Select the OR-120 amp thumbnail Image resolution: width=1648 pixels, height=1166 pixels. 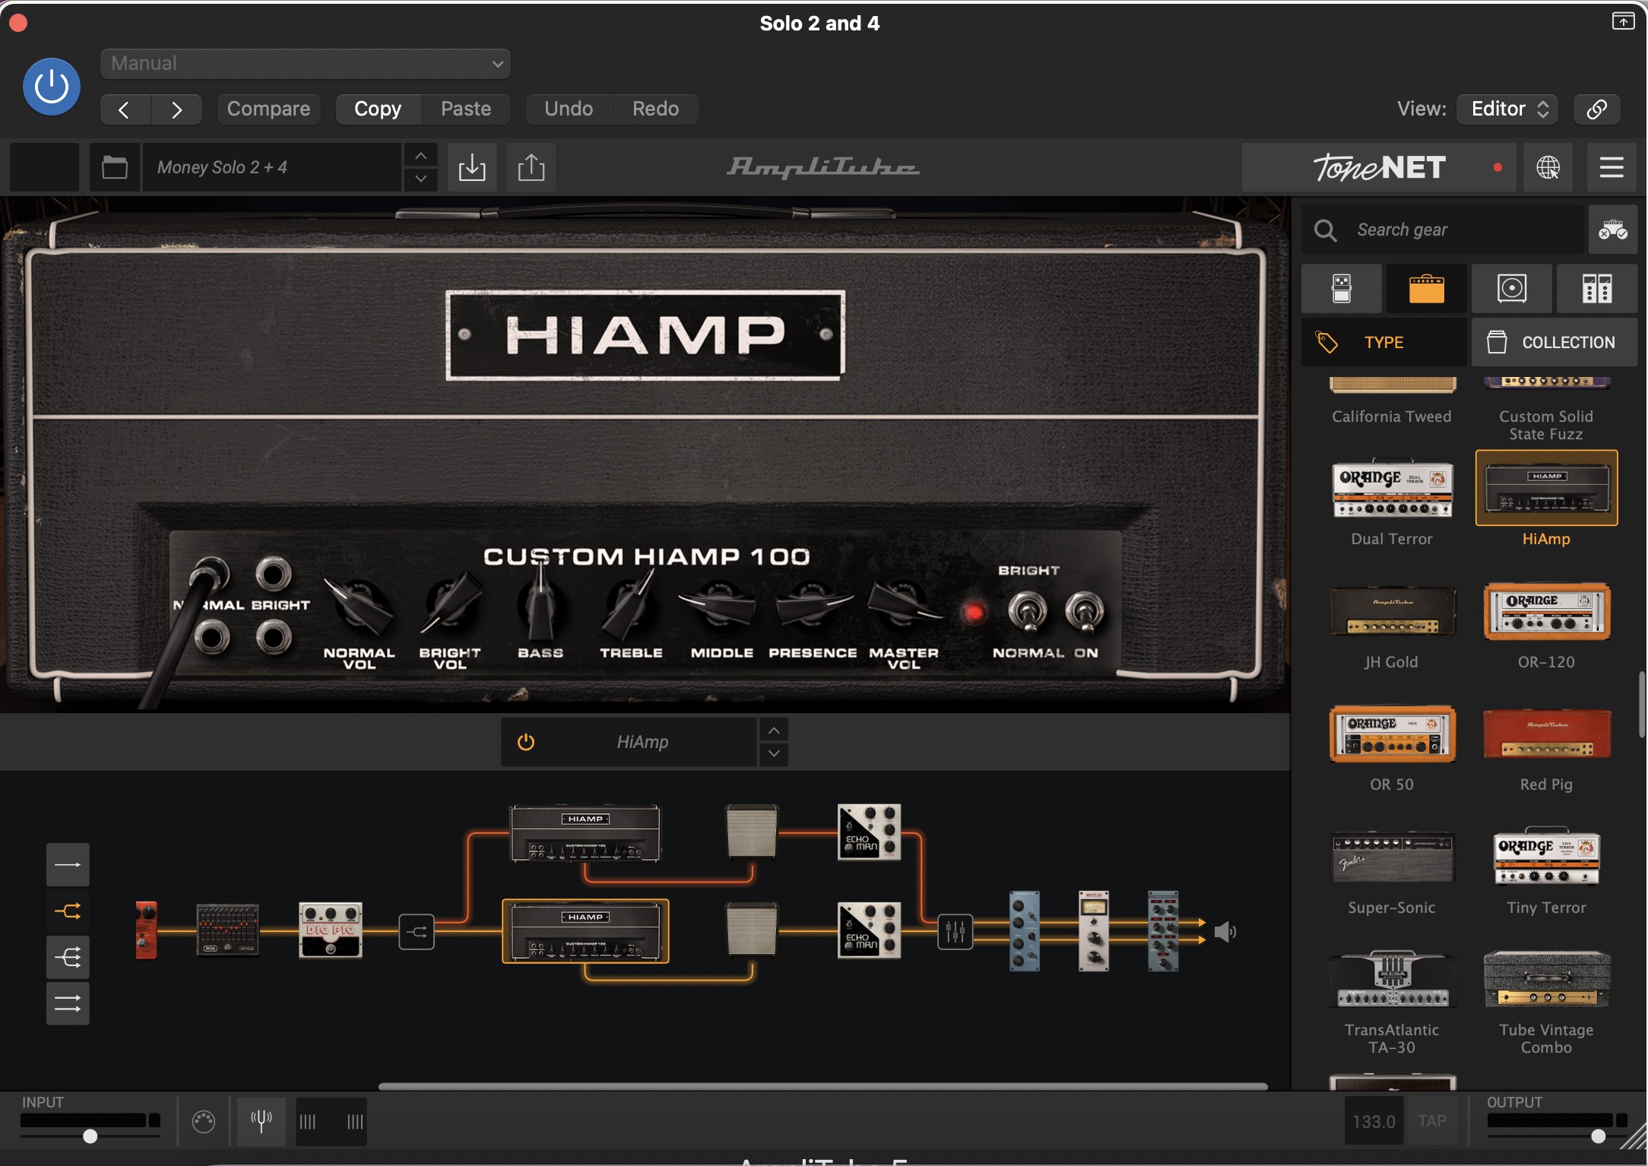[x=1546, y=611]
